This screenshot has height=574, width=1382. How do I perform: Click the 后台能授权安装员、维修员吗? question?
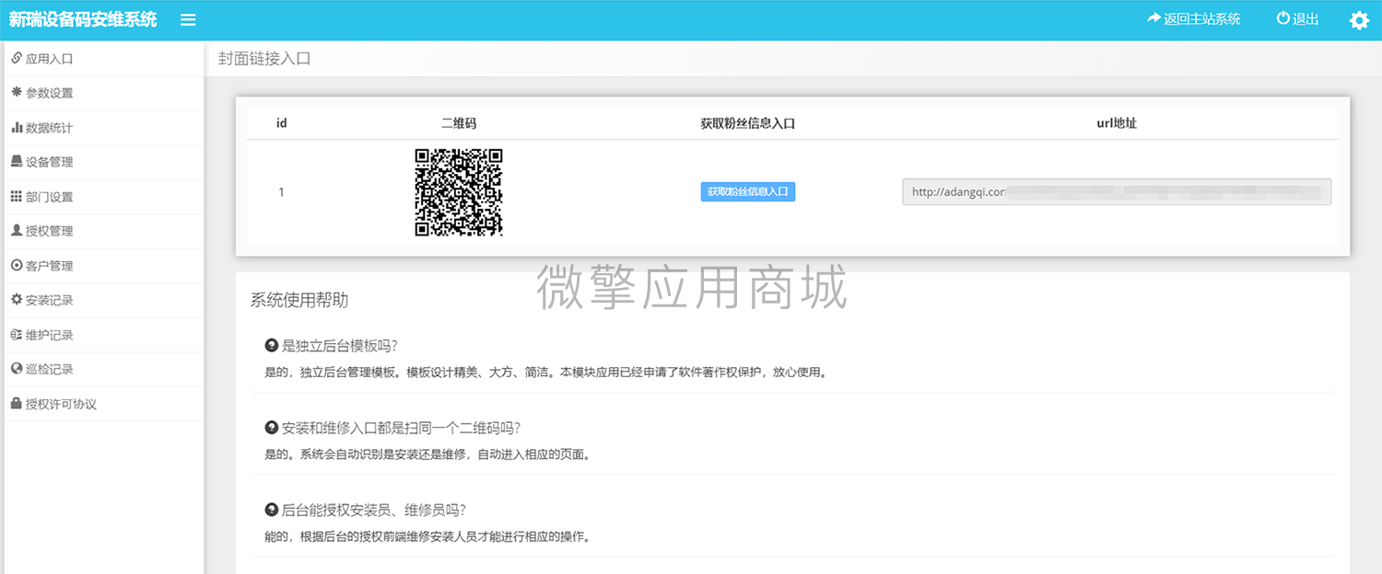(x=373, y=510)
